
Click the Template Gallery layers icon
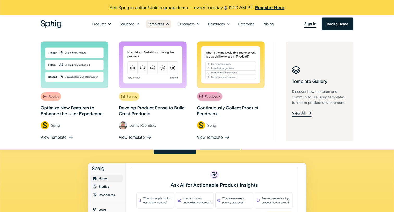(x=296, y=70)
